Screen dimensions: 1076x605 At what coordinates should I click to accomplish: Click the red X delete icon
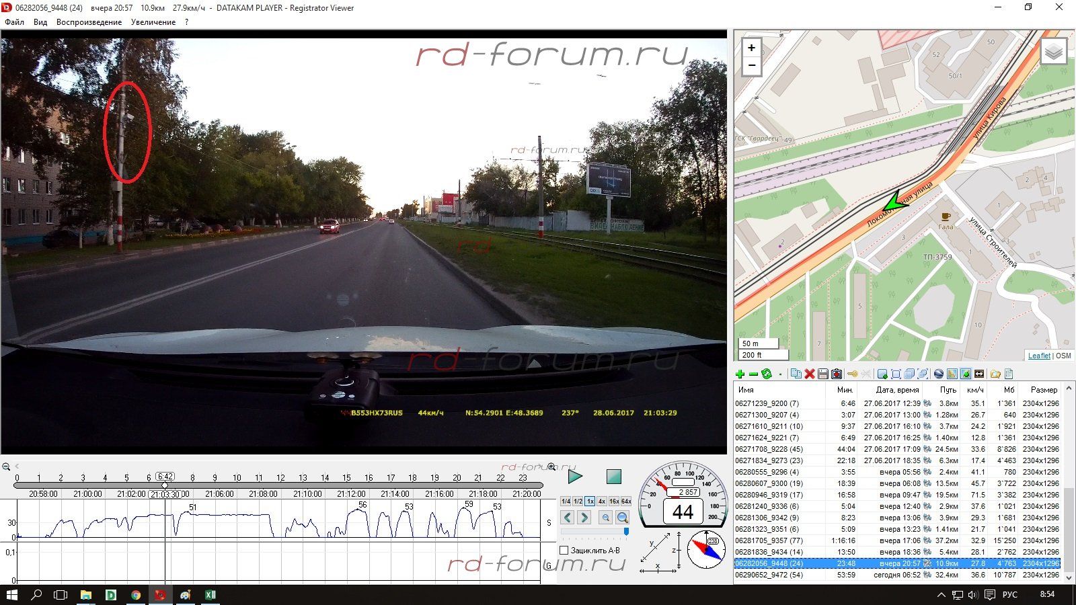[x=810, y=374]
